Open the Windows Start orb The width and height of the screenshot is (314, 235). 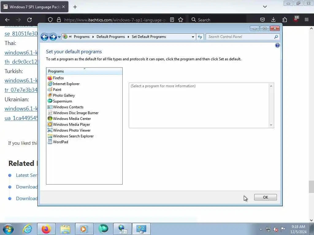(x=8, y=229)
